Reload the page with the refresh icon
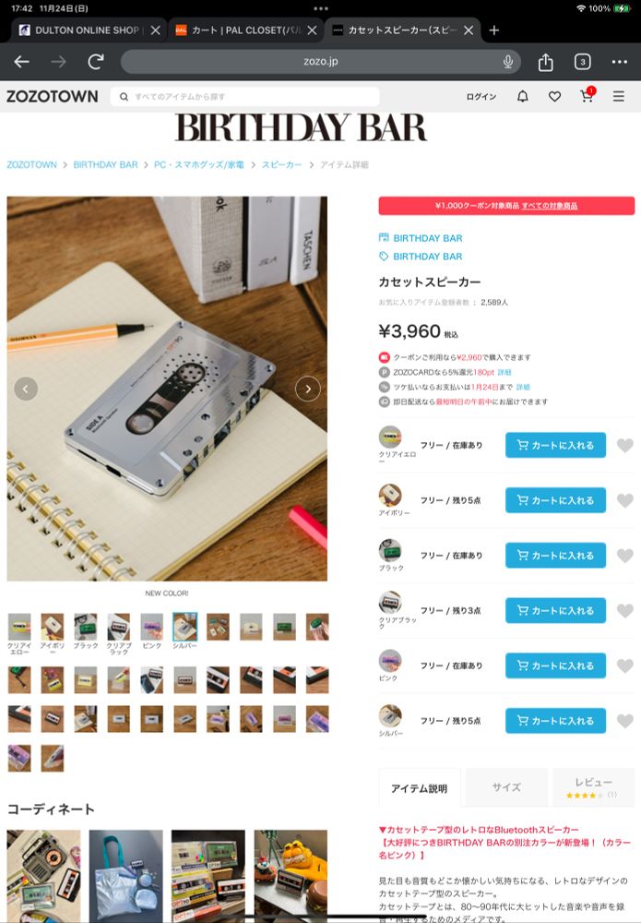Image resolution: width=641 pixels, height=923 pixels. click(96, 61)
